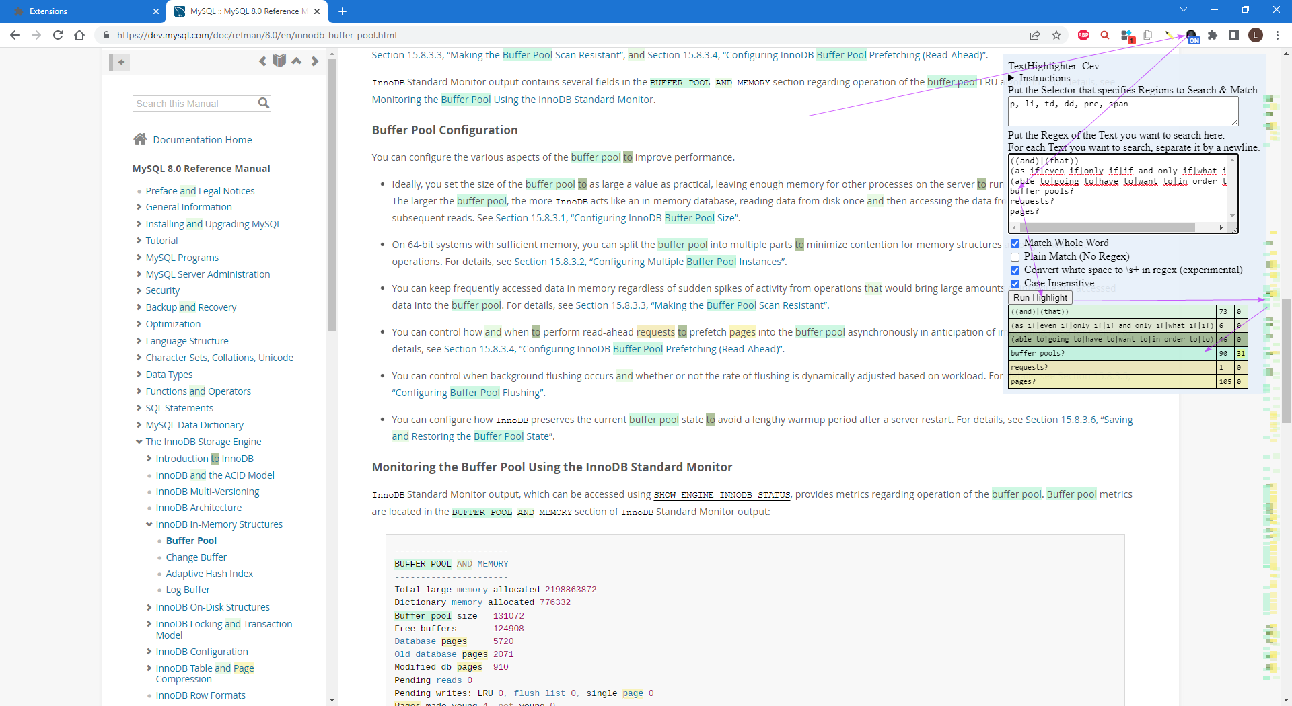Viewport: 1292px width, 706px height.
Task: Select the MySQL 8.0 Reference tab
Action: point(248,11)
